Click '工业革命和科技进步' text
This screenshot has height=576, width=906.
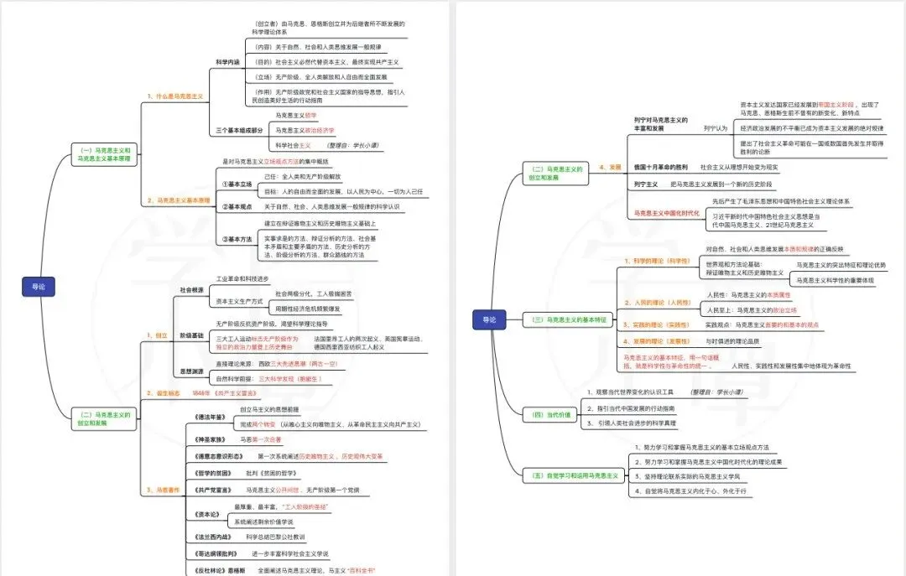point(242,278)
